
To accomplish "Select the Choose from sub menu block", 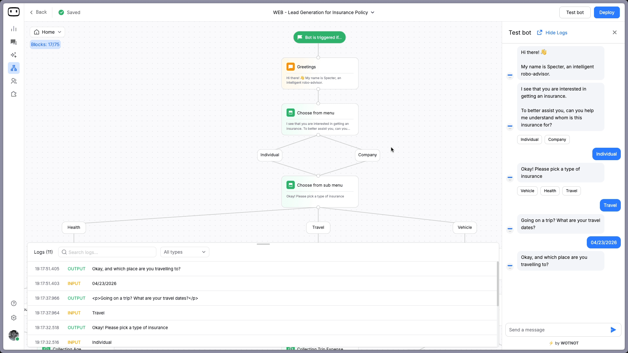I will [320, 191].
